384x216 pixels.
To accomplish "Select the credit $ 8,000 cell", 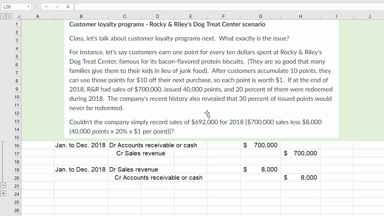I will coord(300,178).
